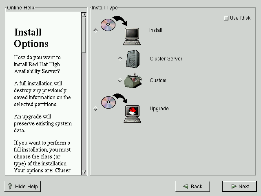Select the Install radio button
This screenshot has height=196, width=261.
pyautogui.click(x=95, y=30)
